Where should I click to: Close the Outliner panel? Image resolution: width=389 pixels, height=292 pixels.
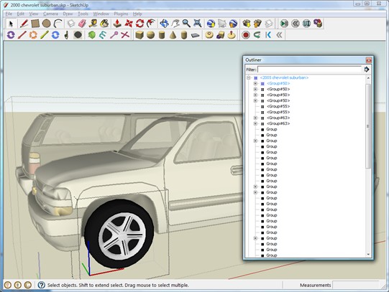point(369,60)
